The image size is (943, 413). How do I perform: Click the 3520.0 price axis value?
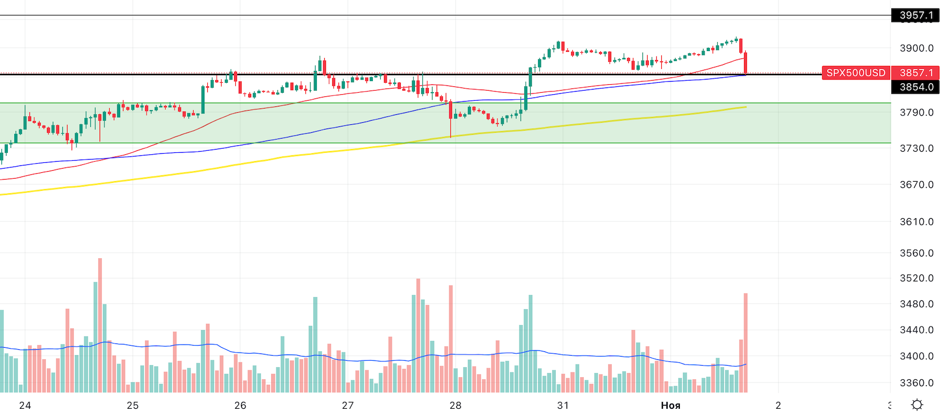pos(917,278)
